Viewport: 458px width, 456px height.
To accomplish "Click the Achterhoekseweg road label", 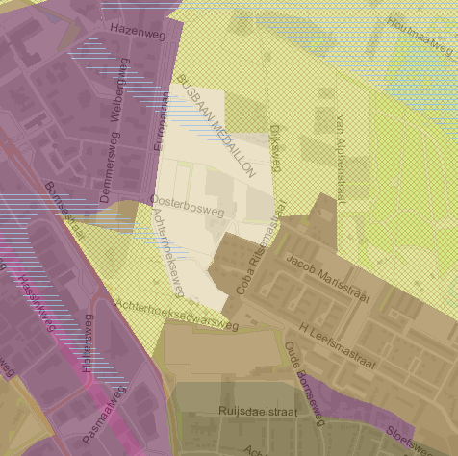I will (x=168, y=253).
